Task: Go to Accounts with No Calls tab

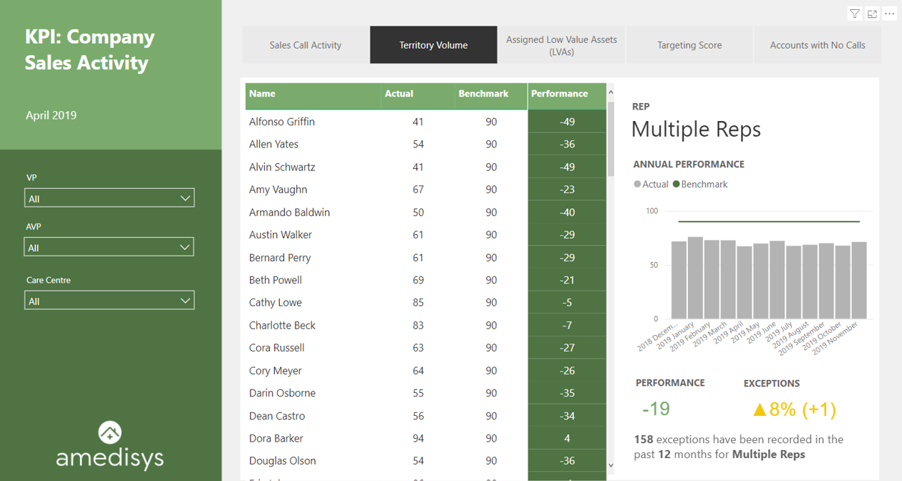Action: (817, 45)
